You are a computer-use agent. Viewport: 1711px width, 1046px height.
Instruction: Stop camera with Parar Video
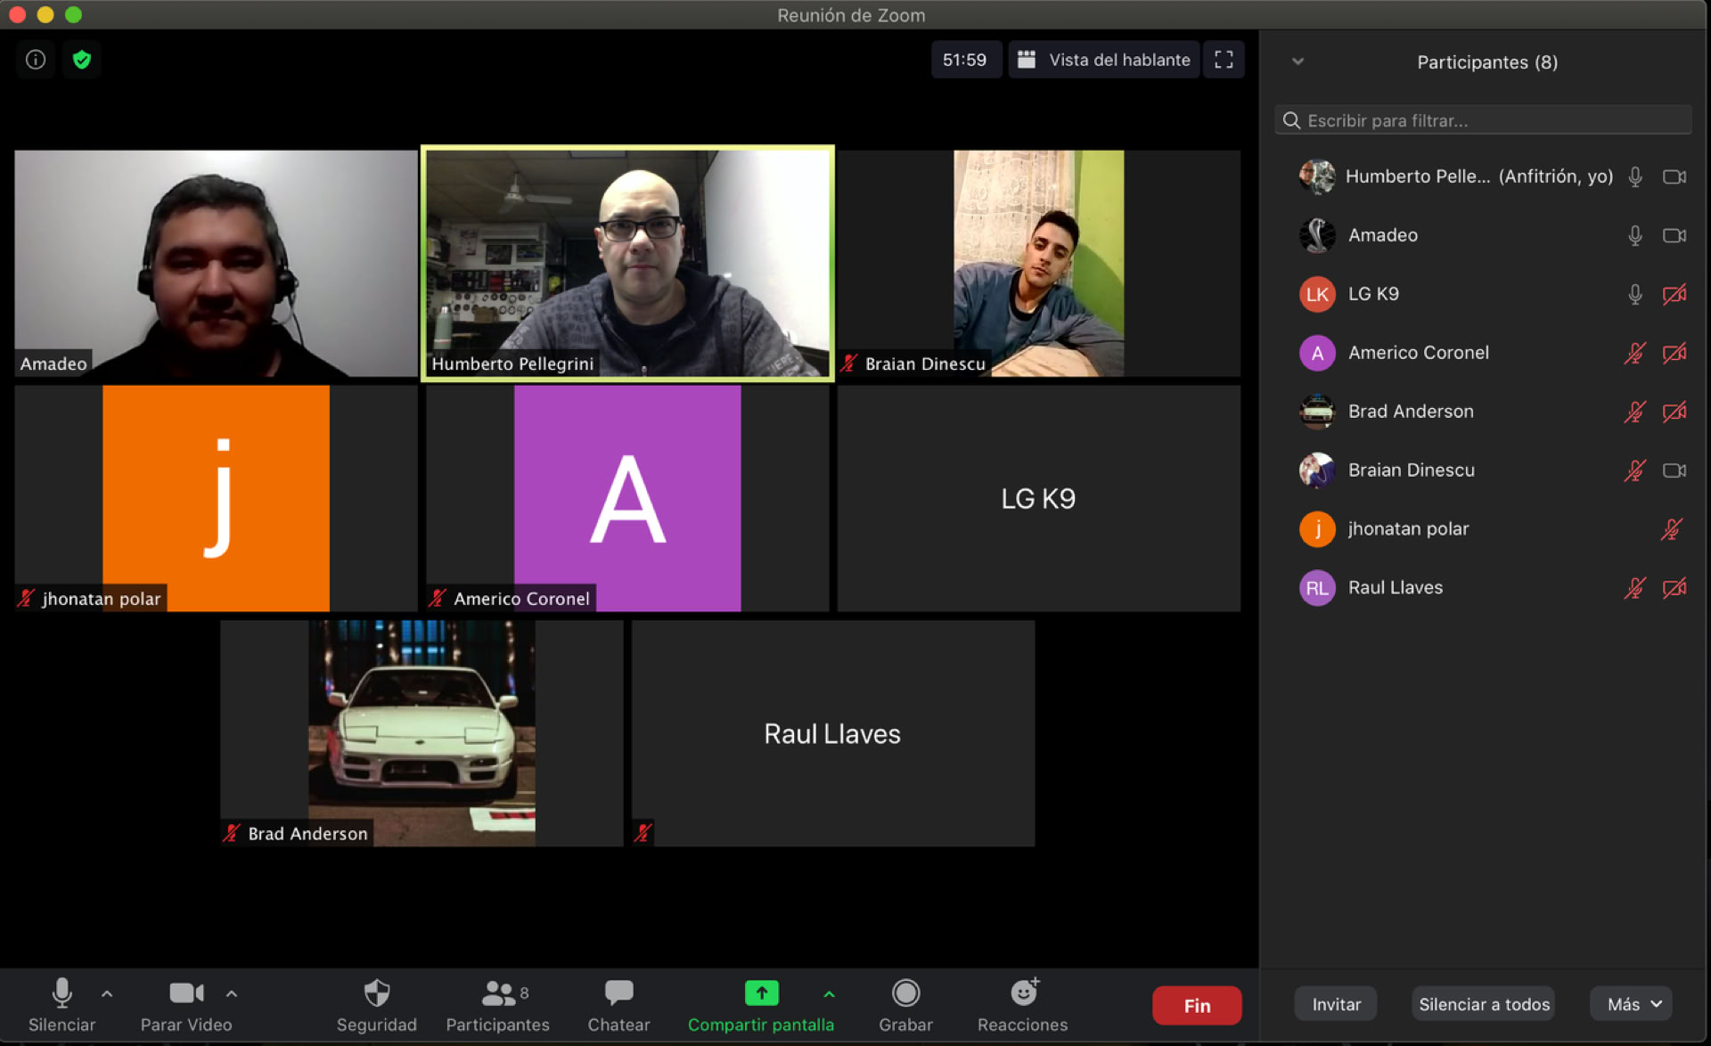pyautogui.click(x=186, y=1004)
